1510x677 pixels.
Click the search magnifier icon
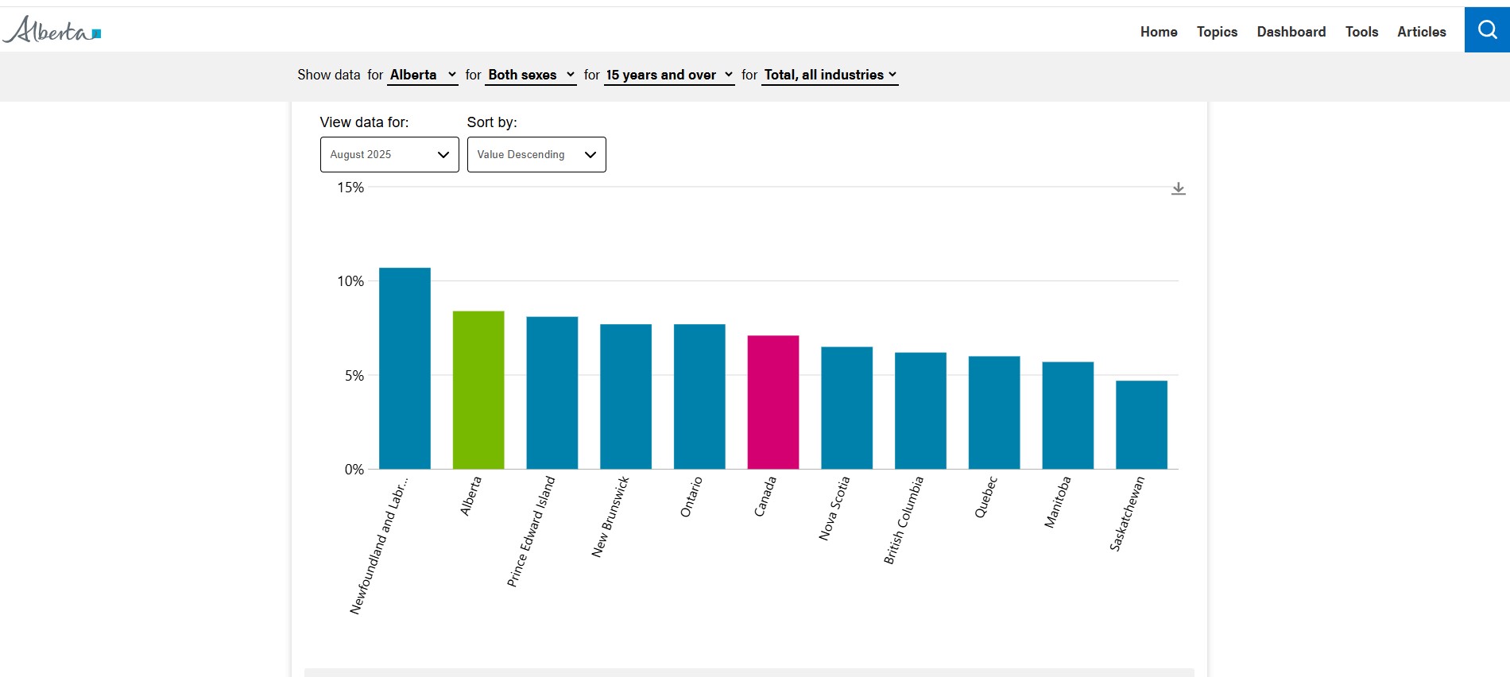click(x=1486, y=30)
